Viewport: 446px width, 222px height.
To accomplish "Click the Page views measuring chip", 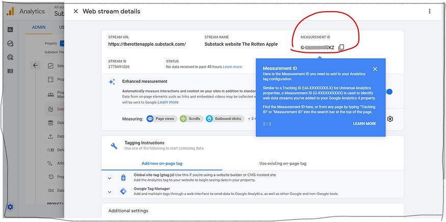I will (x=162, y=119).
